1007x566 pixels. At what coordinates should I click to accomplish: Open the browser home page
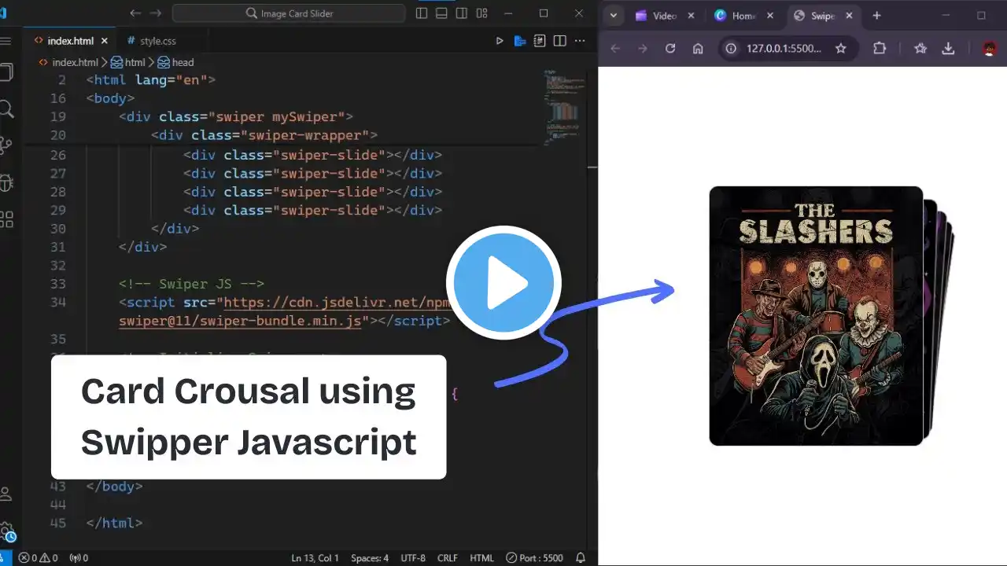click(698, 49)
